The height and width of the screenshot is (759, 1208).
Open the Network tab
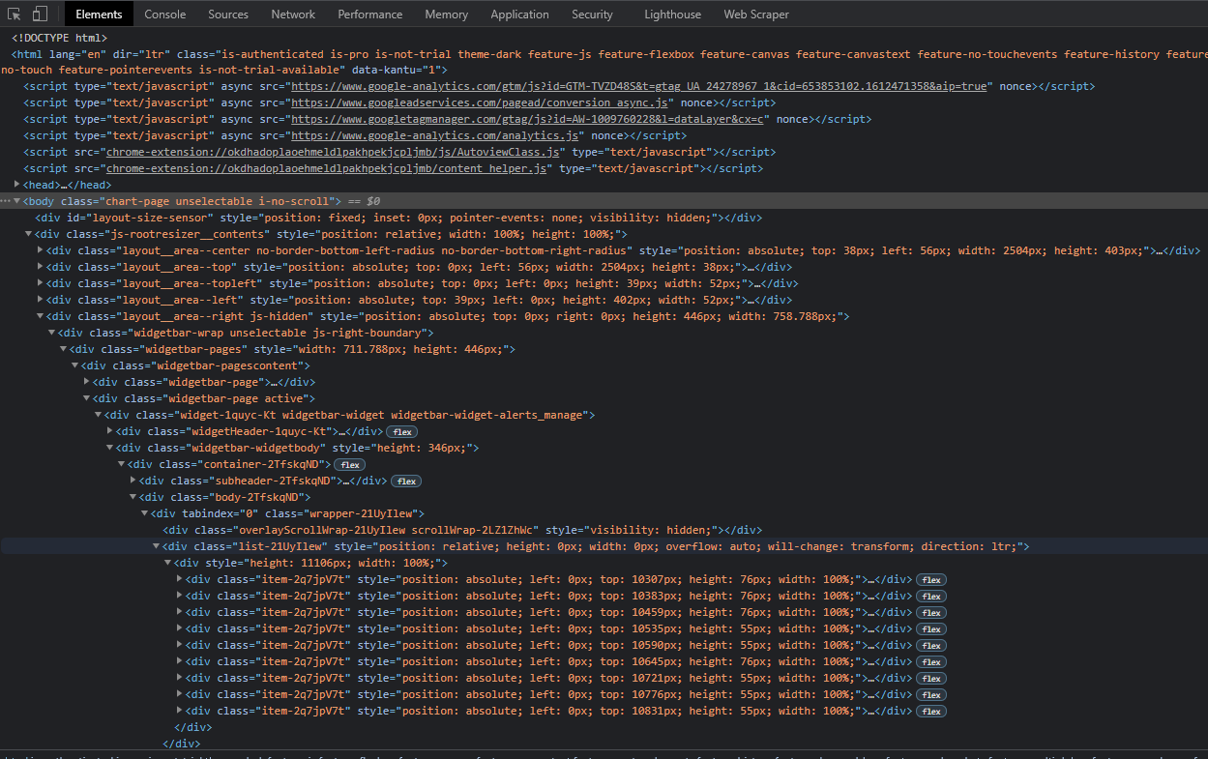click(293, 15)
